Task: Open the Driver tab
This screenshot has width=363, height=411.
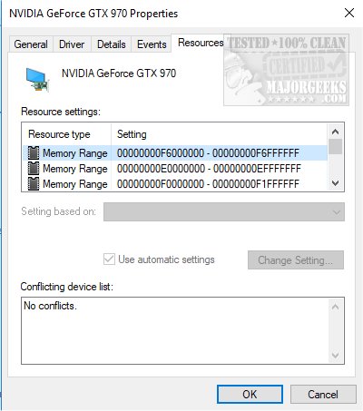Action: click(x=72, y=44)
